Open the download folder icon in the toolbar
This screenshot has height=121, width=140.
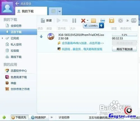(x=94, y=20)
